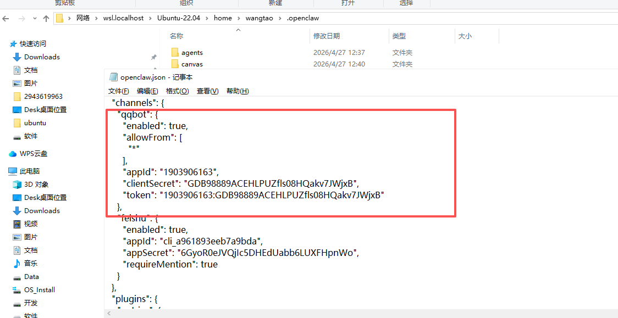Click the Notepad horizontal scrollbar left arrow

click(109, 314)
